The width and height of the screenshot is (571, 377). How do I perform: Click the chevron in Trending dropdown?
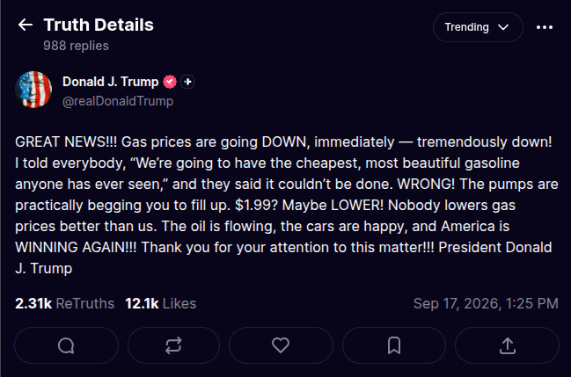[503, 27]
